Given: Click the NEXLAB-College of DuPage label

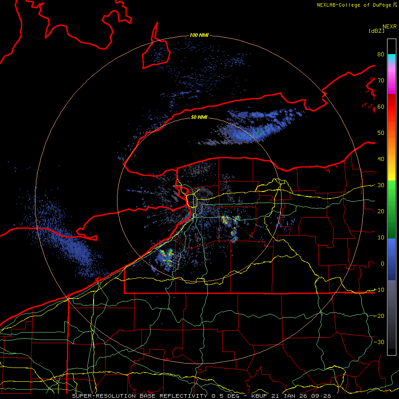Looking at the screenshot, I should 354,5.
